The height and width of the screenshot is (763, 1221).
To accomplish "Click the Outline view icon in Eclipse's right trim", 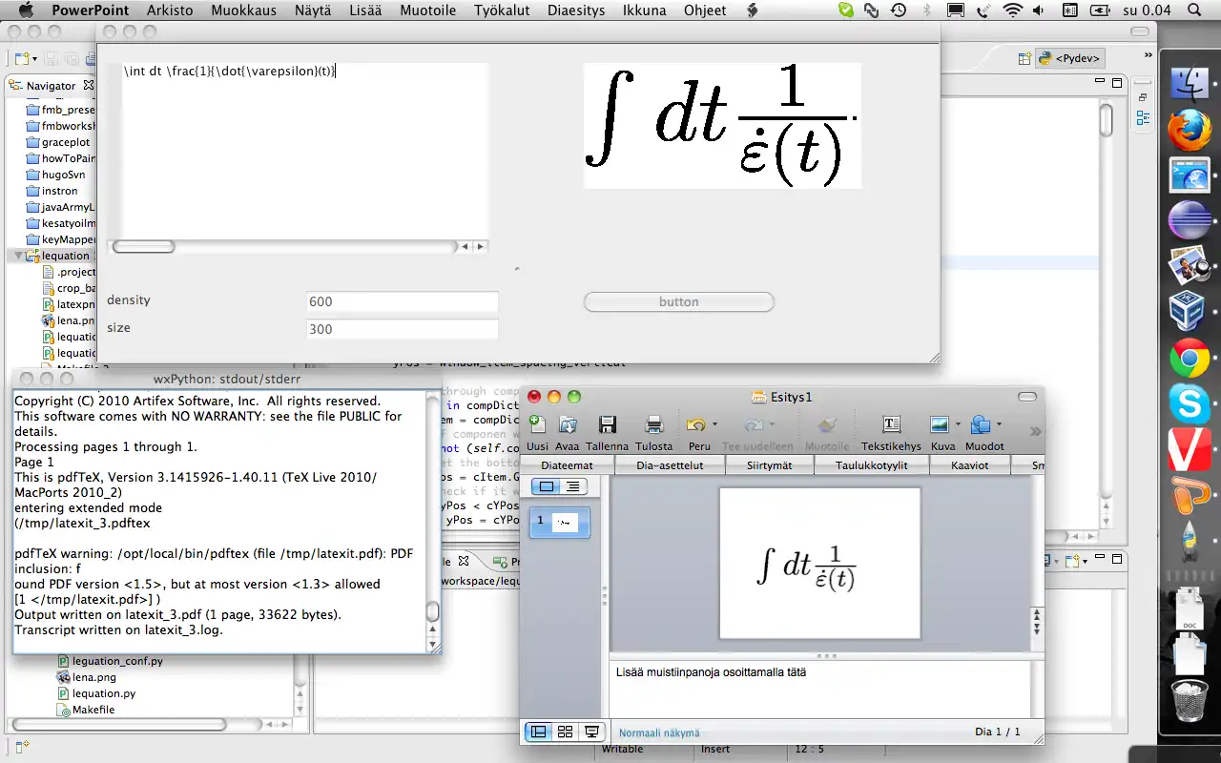I will point(1143,118).
